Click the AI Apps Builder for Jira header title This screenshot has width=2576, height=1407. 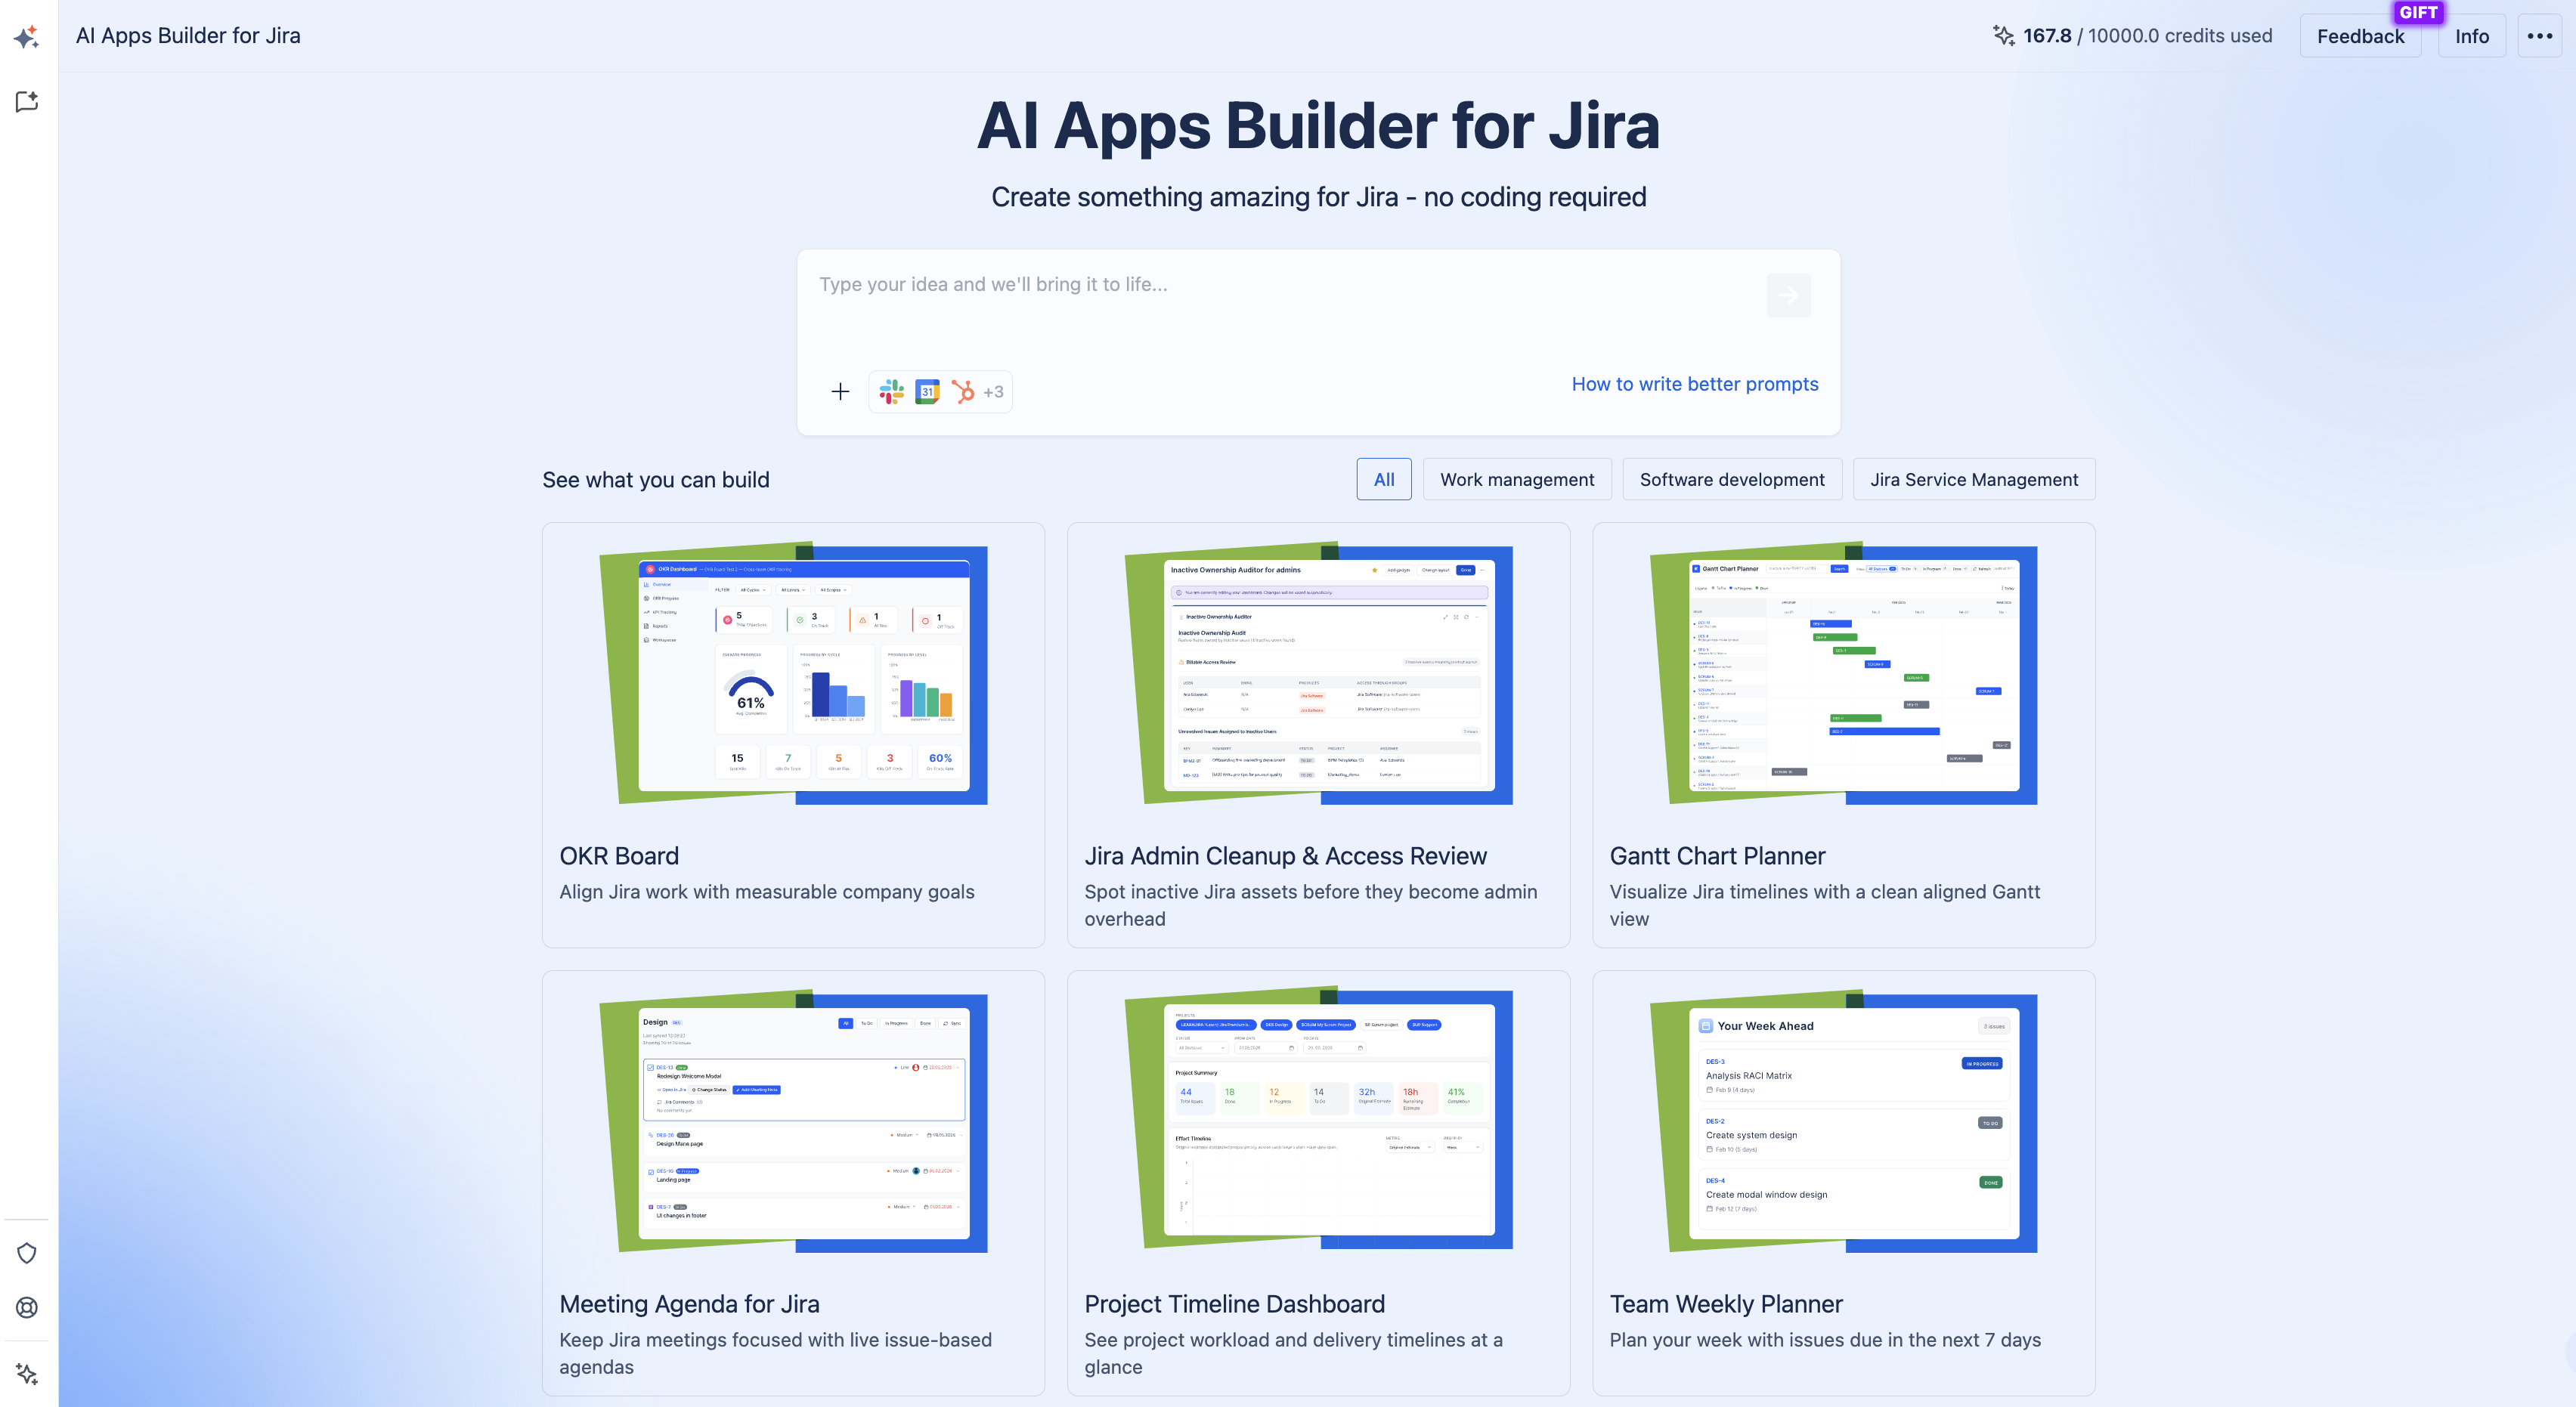(x=188, y=36)
